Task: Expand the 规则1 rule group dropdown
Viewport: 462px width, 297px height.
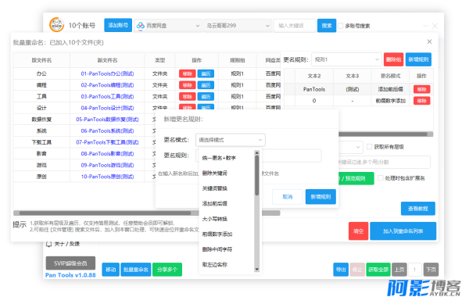Action: pyautogui.click(x=346, y=59)
